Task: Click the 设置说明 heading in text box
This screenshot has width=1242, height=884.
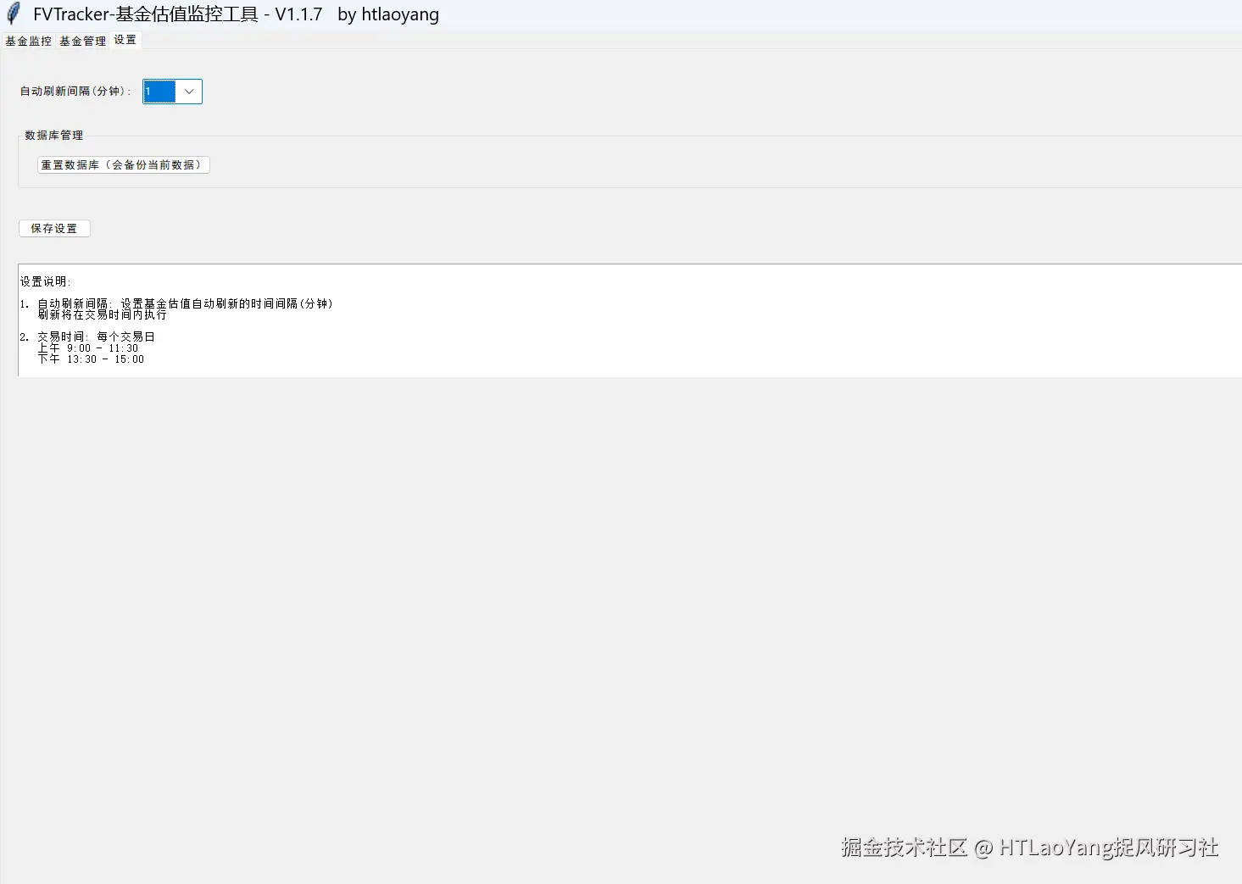Action: coord(46,281)
